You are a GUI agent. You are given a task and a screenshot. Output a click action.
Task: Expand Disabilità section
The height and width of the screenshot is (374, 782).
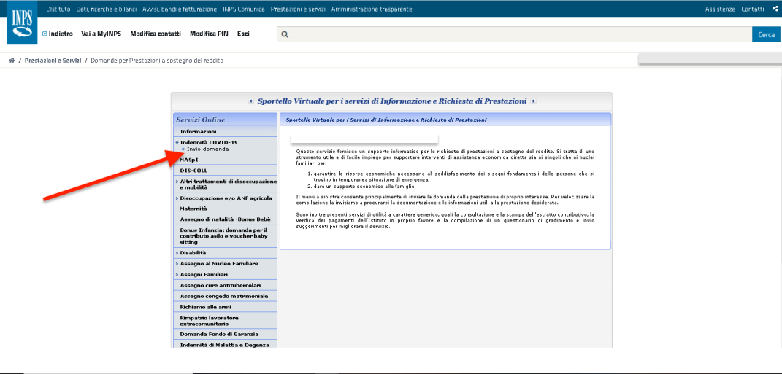pos(225,253)
